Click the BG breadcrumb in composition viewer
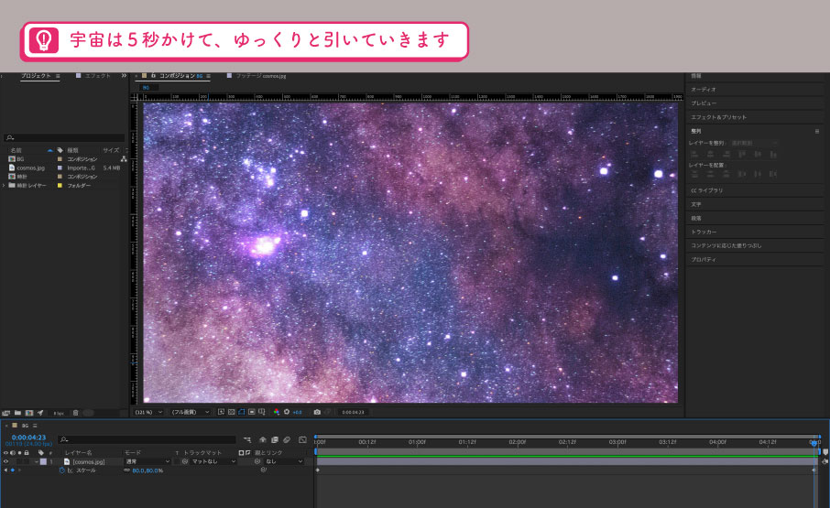Image resolution: width=830 pixels, height=508 pixels. click(146, 88)
